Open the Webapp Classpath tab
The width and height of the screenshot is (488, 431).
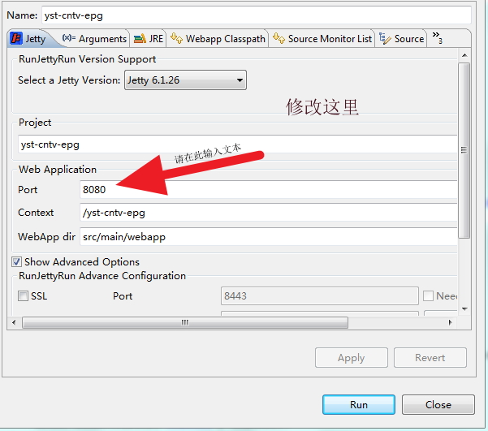(x=218, y=39)
